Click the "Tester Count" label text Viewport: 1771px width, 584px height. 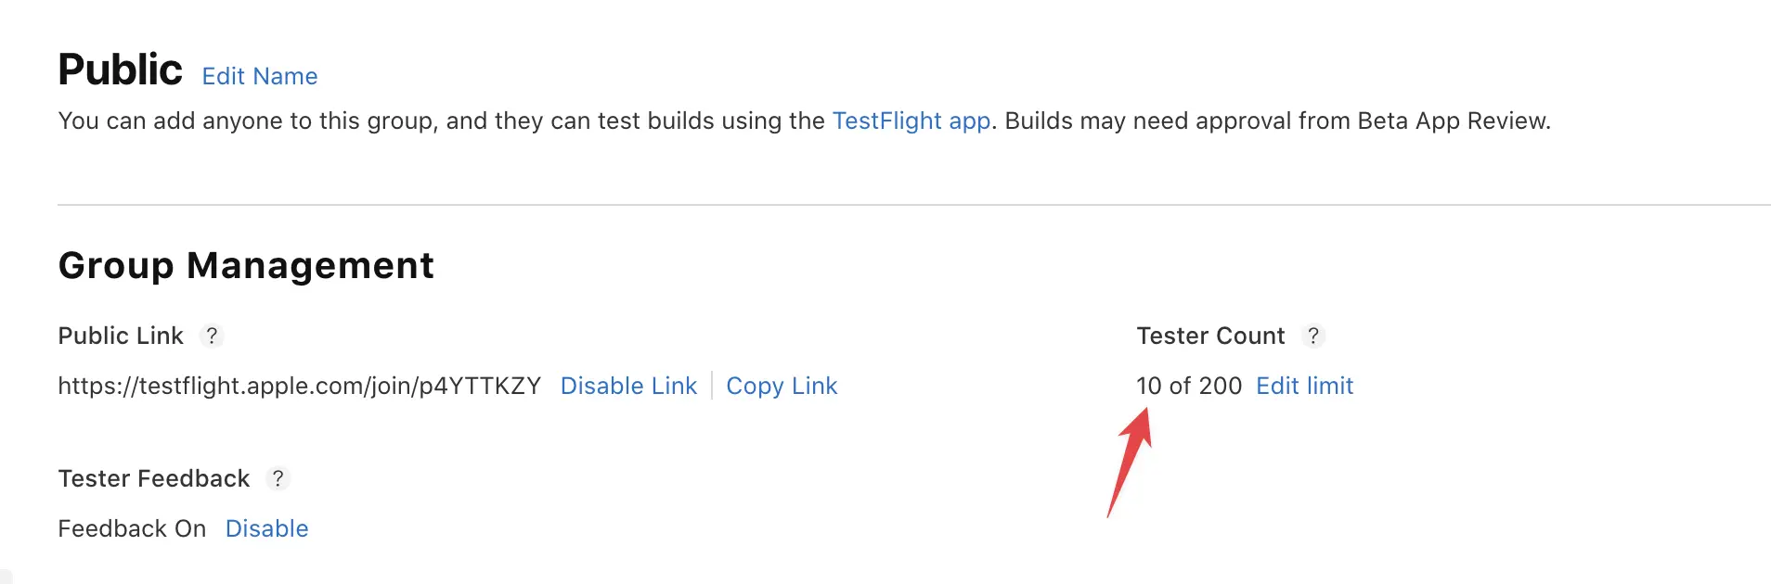pos(1210,336)
